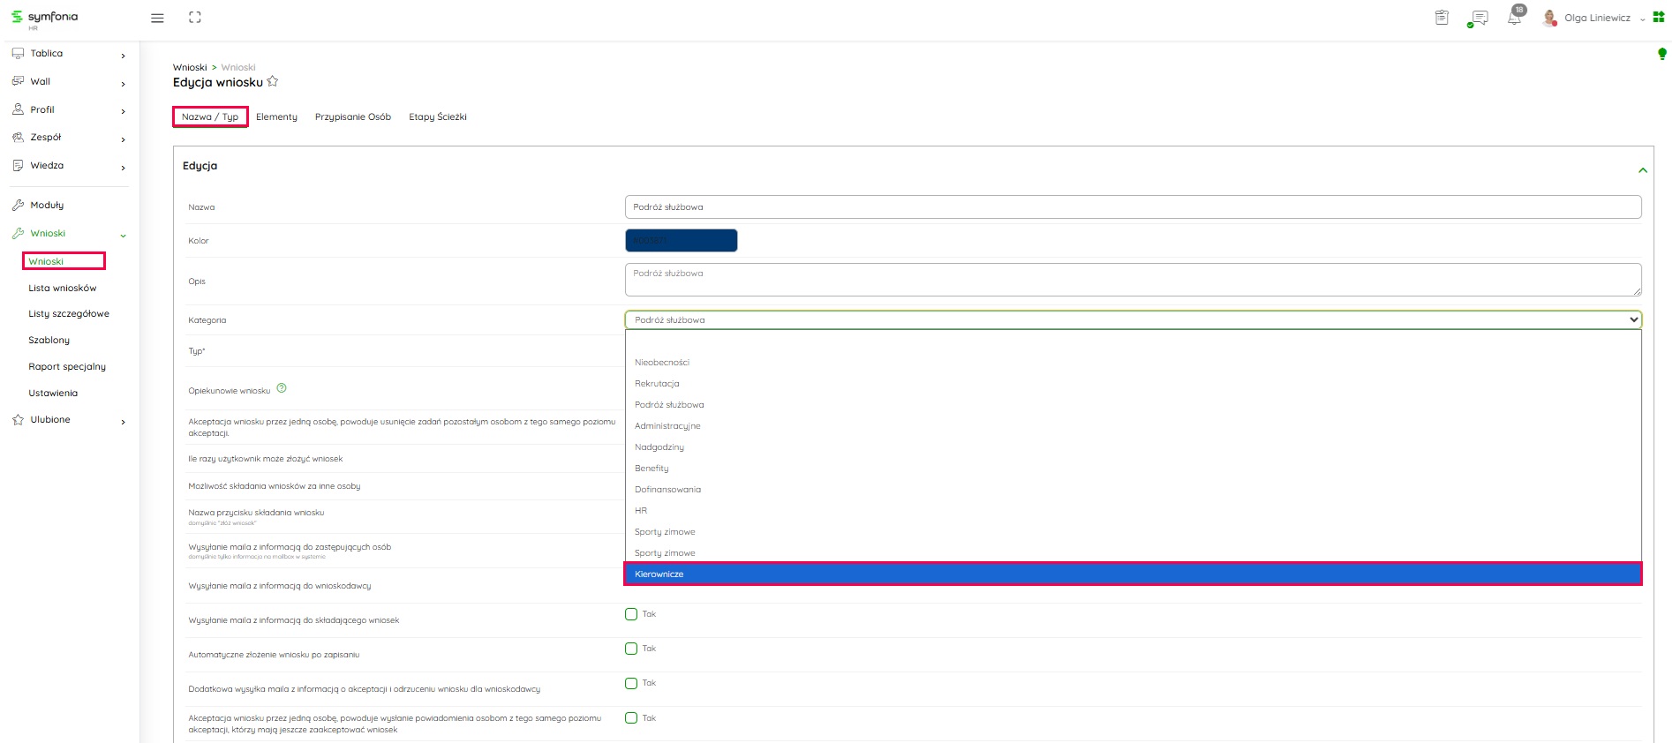
Task: Open the clipboard tasks icon
Action: [1442, 18]
